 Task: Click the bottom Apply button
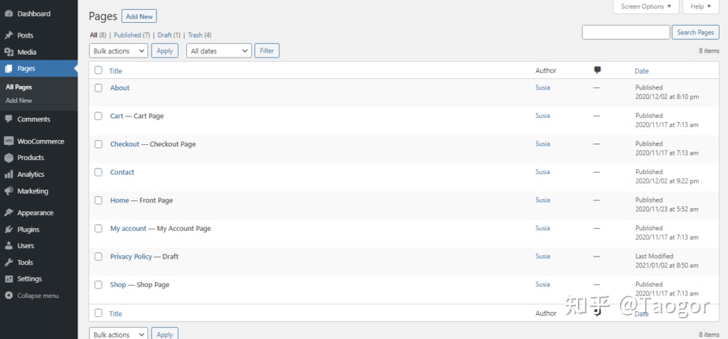point(165,334)
